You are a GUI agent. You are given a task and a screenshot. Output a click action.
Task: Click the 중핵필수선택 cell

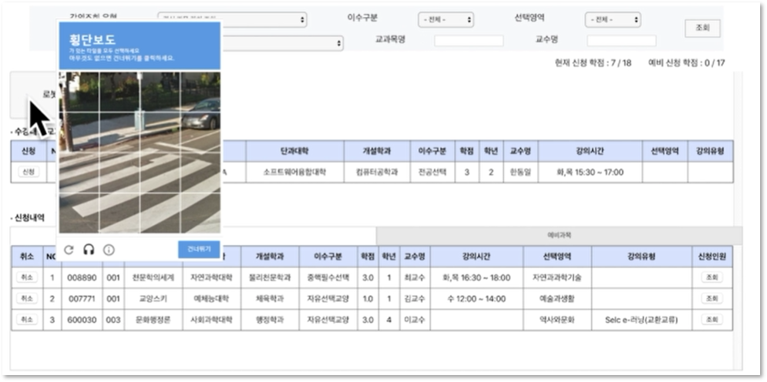tap(328, 277)
